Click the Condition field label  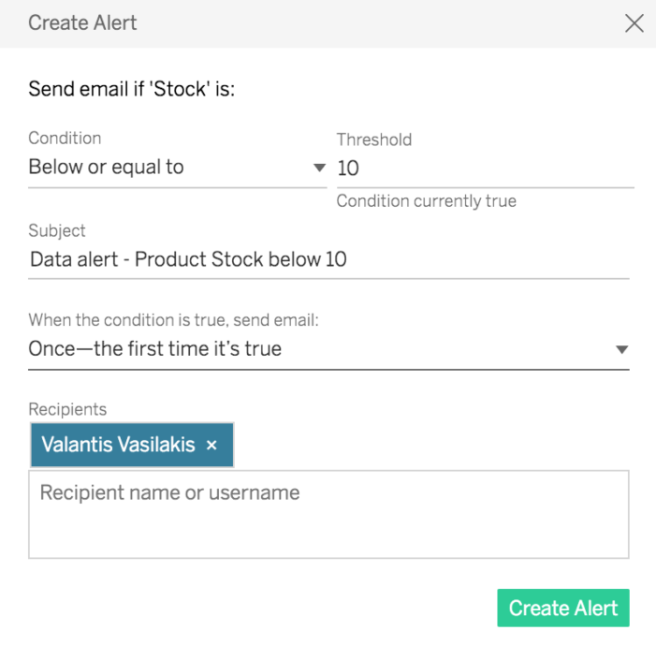[x=65, y=138]
